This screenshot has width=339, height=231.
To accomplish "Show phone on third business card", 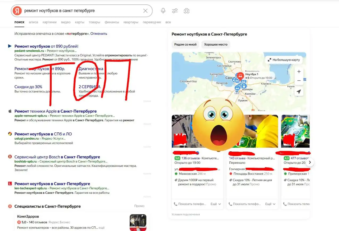I will point(296,204).
